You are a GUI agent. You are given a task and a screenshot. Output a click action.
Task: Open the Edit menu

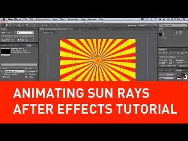pyautogui.click(x=31, y=19)
